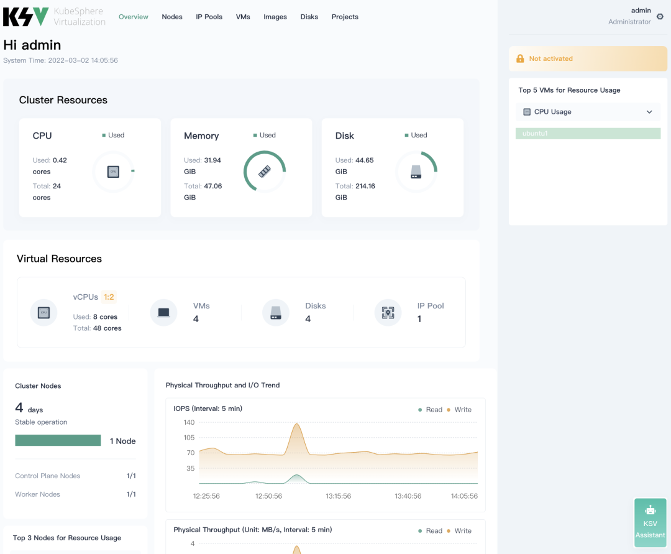
Task: Click Worker Nodes row
Action: [x=75, y=494]
